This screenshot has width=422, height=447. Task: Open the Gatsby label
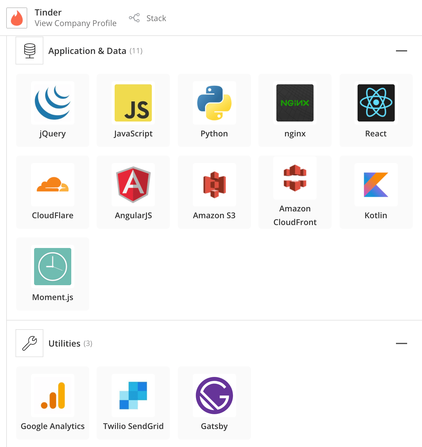pos(214,426)
